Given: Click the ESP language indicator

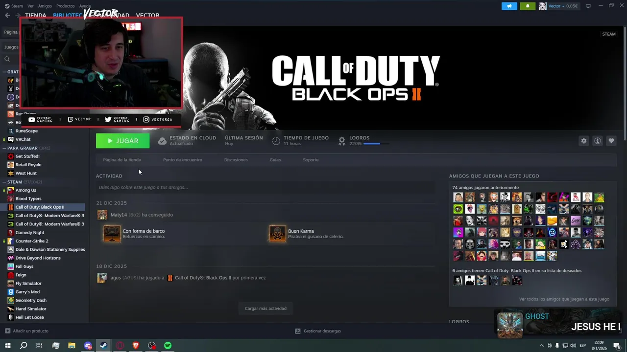Looking at the screenshot, I should coord(583,346).
